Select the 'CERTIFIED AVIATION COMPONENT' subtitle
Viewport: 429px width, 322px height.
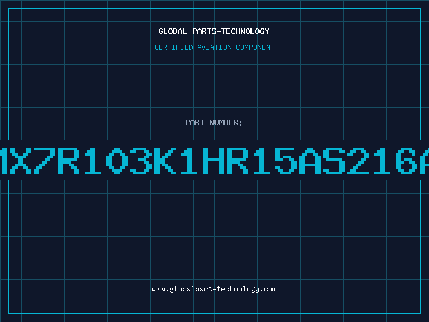coord(214,47)
